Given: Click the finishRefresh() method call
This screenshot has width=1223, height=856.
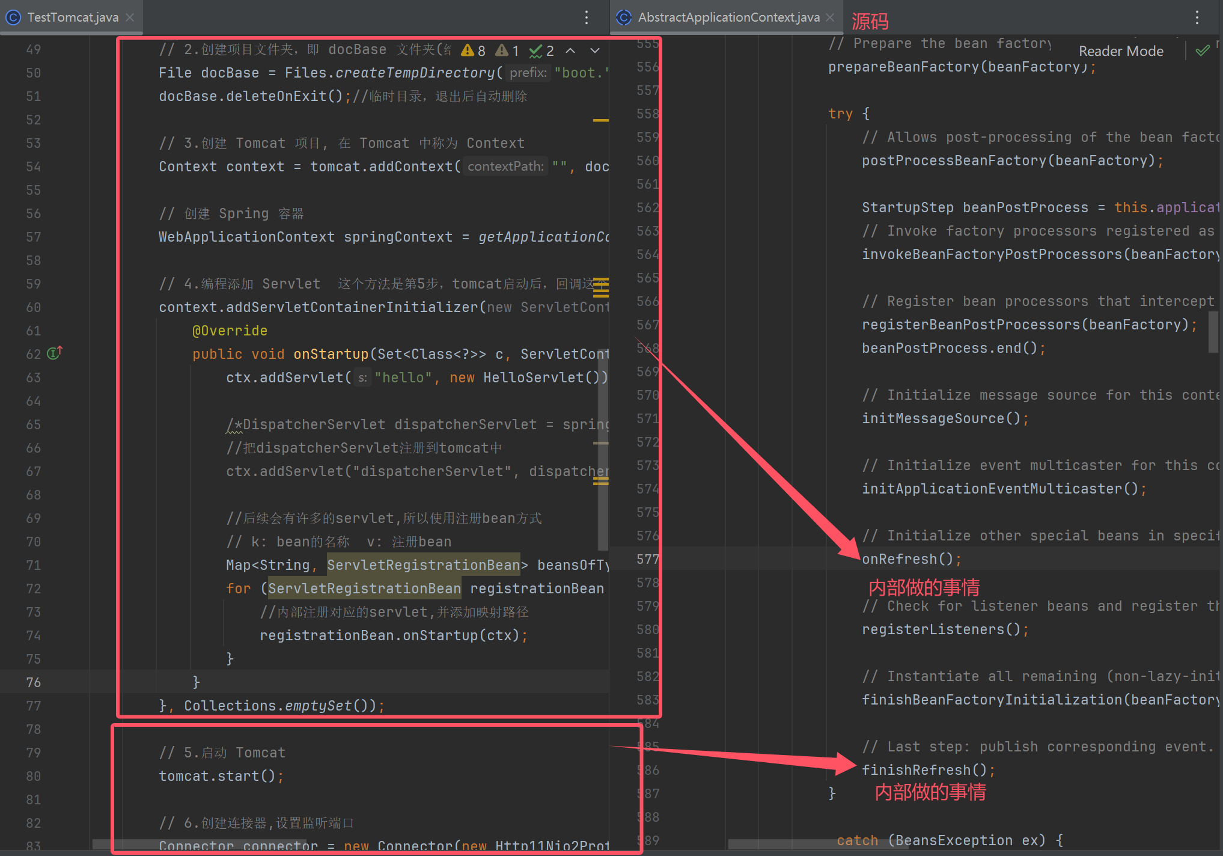Looking at the screenshot, I should point(929,770).
